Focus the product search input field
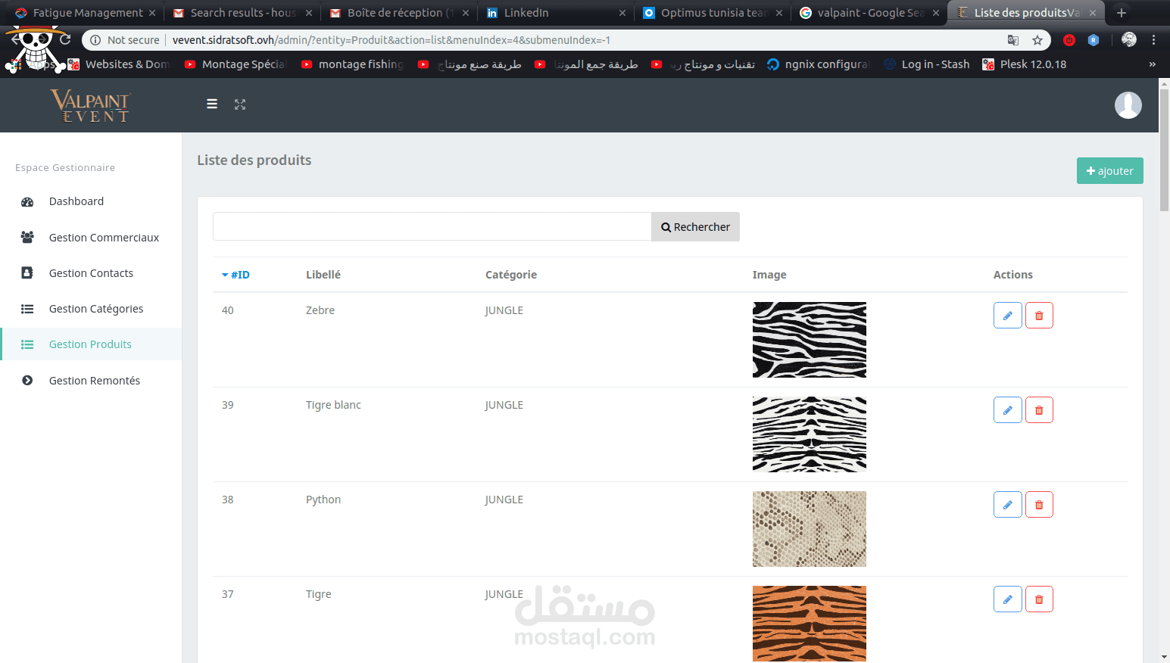This screenshot has width=1170, height=663. click(x=432, y=227)
